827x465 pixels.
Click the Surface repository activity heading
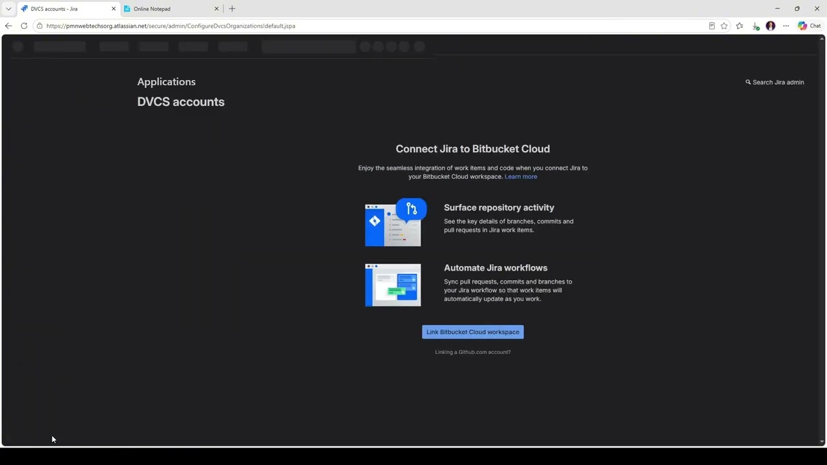coord(499,207)
